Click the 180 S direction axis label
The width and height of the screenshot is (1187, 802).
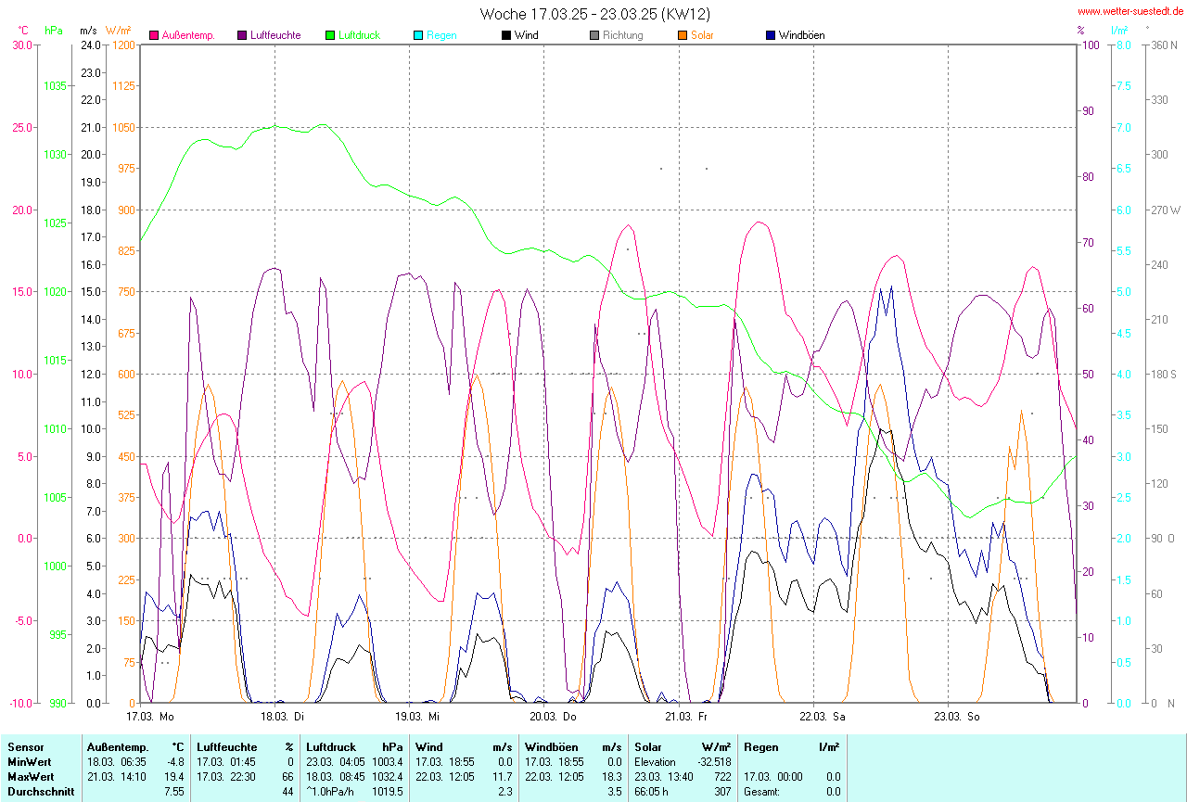(x=1163, y=374)
